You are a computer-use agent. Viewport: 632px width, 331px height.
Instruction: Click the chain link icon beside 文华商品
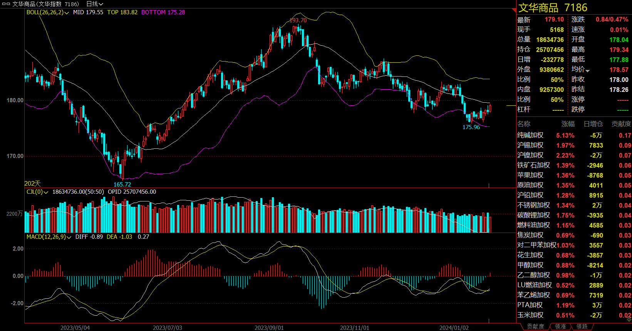click(6, 4)
